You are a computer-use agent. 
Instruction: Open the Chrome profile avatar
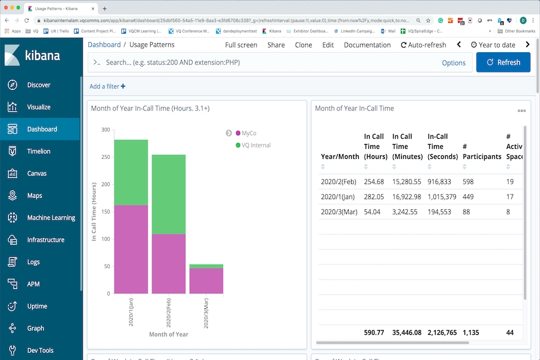523,20
